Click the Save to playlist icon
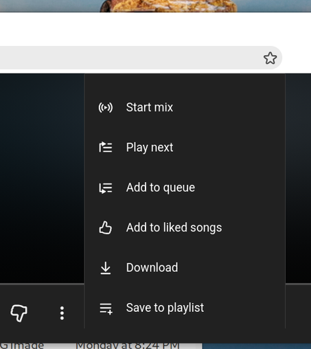 tap(106, 308)
